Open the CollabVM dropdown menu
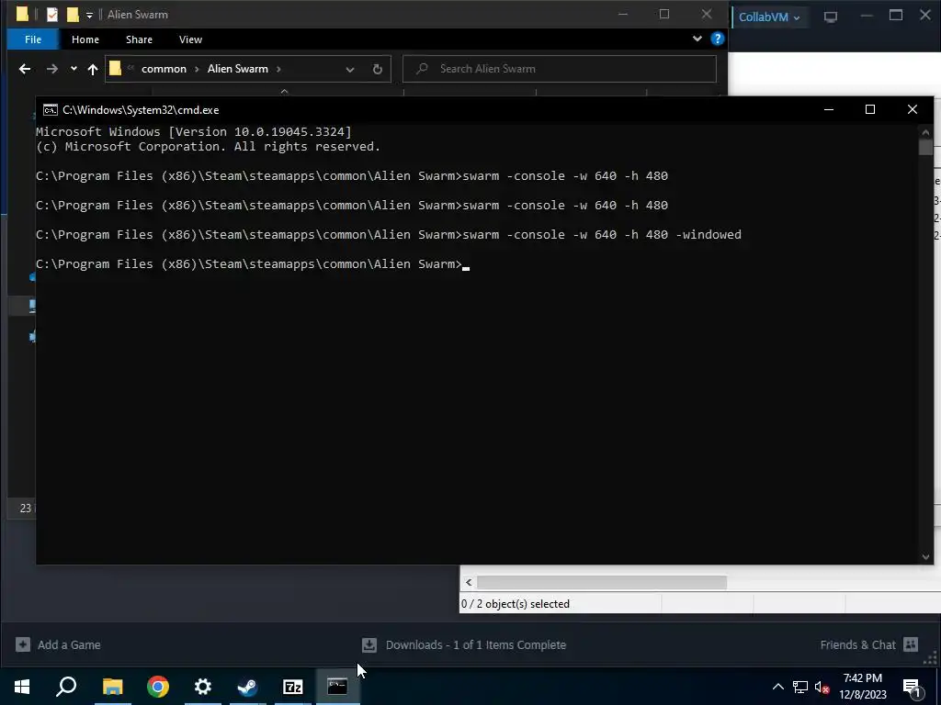The image size is (941, 705). [769, 17]
